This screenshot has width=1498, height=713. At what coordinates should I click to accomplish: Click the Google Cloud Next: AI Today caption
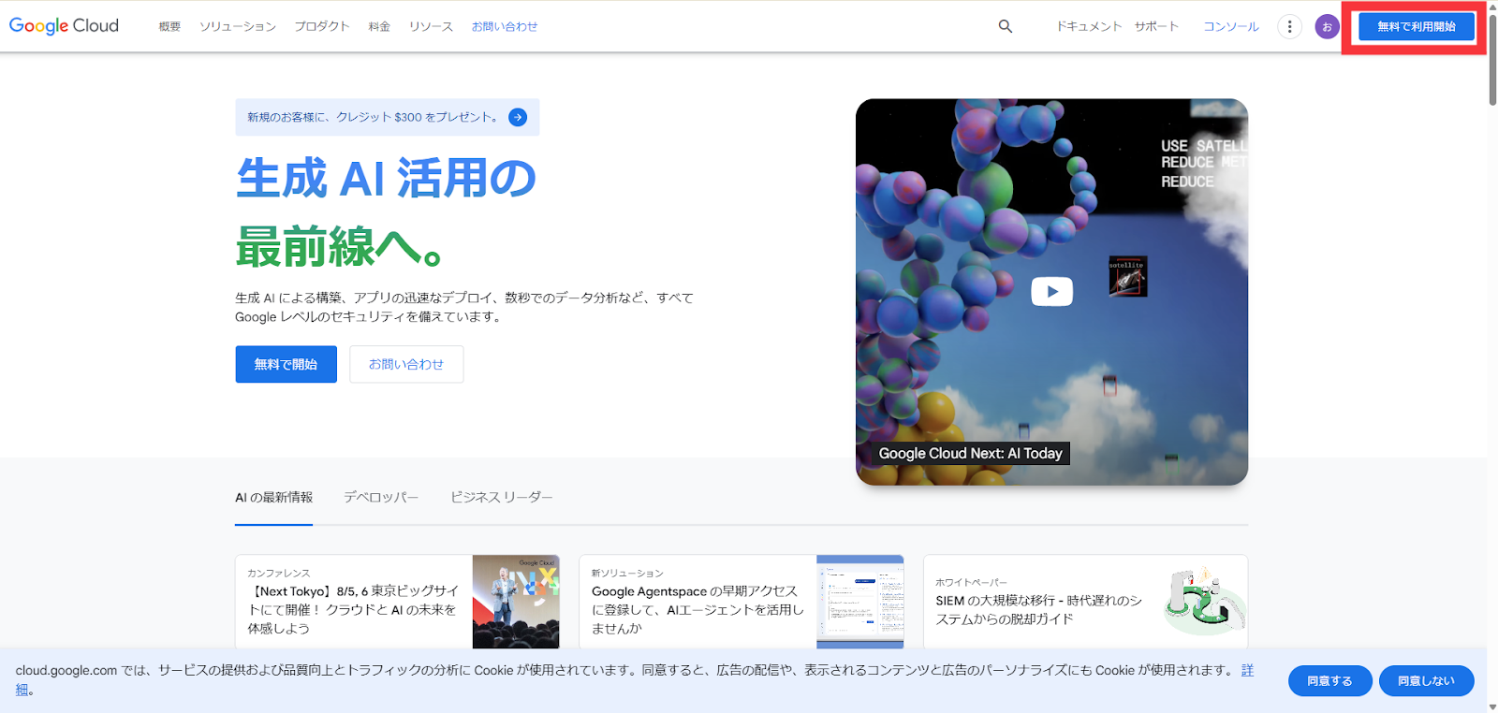coord(970,454)
